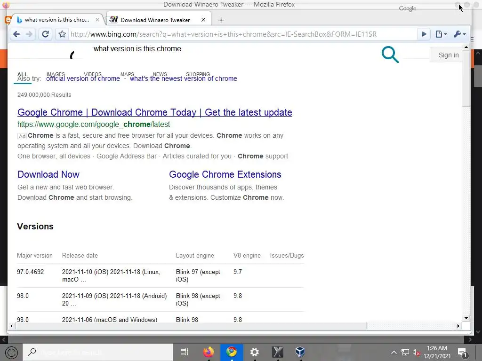Select the SHOPPING search category
482x361 pixels.
point(198,74)
